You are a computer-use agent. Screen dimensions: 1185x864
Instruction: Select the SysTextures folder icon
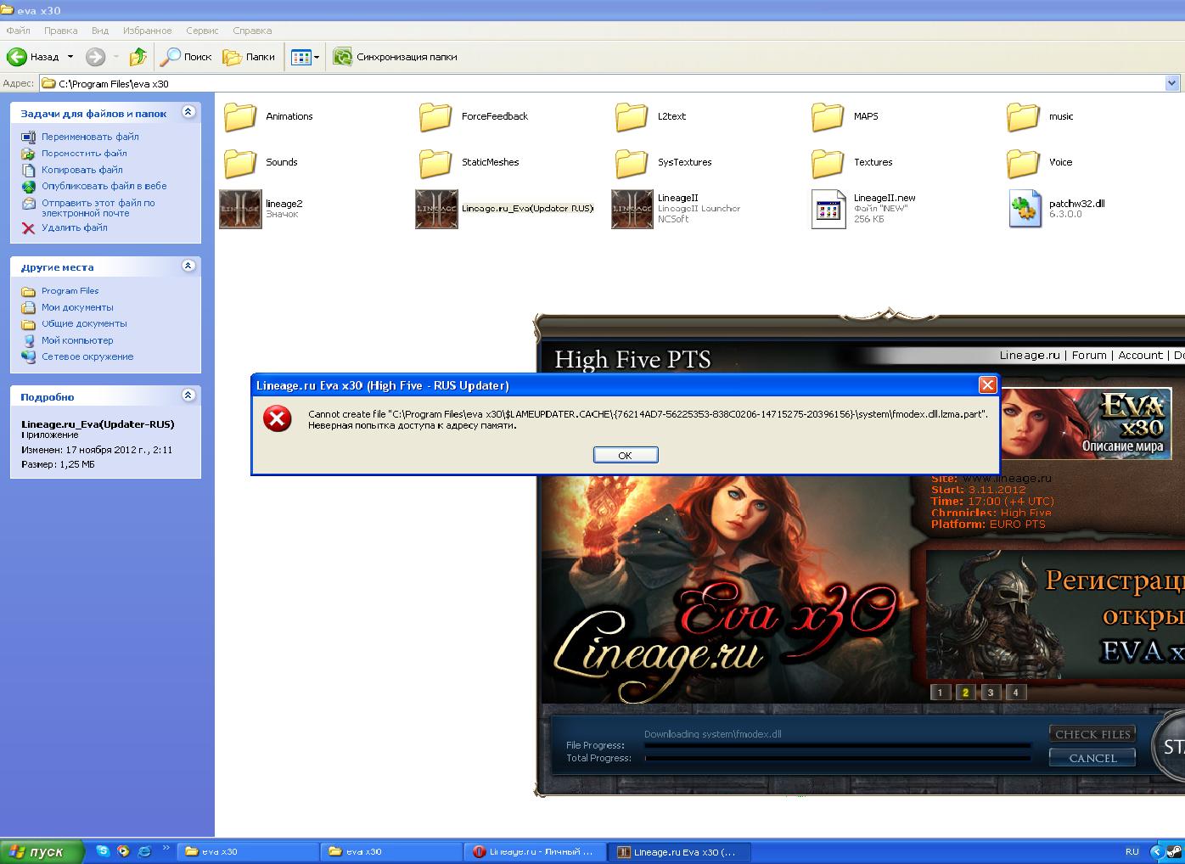[x=632, y=162]
